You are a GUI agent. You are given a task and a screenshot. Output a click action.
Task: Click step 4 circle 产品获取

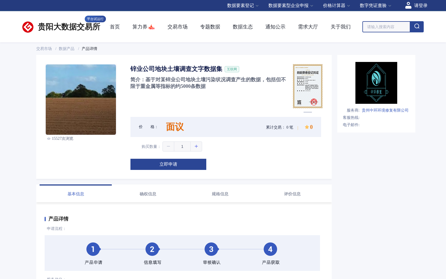coord(270,249)
